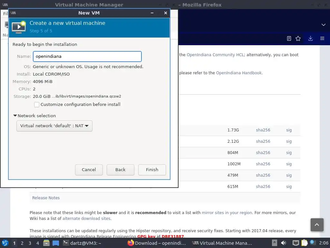
Task: Close the New VM dialog
Action: (x=166, y=13)
